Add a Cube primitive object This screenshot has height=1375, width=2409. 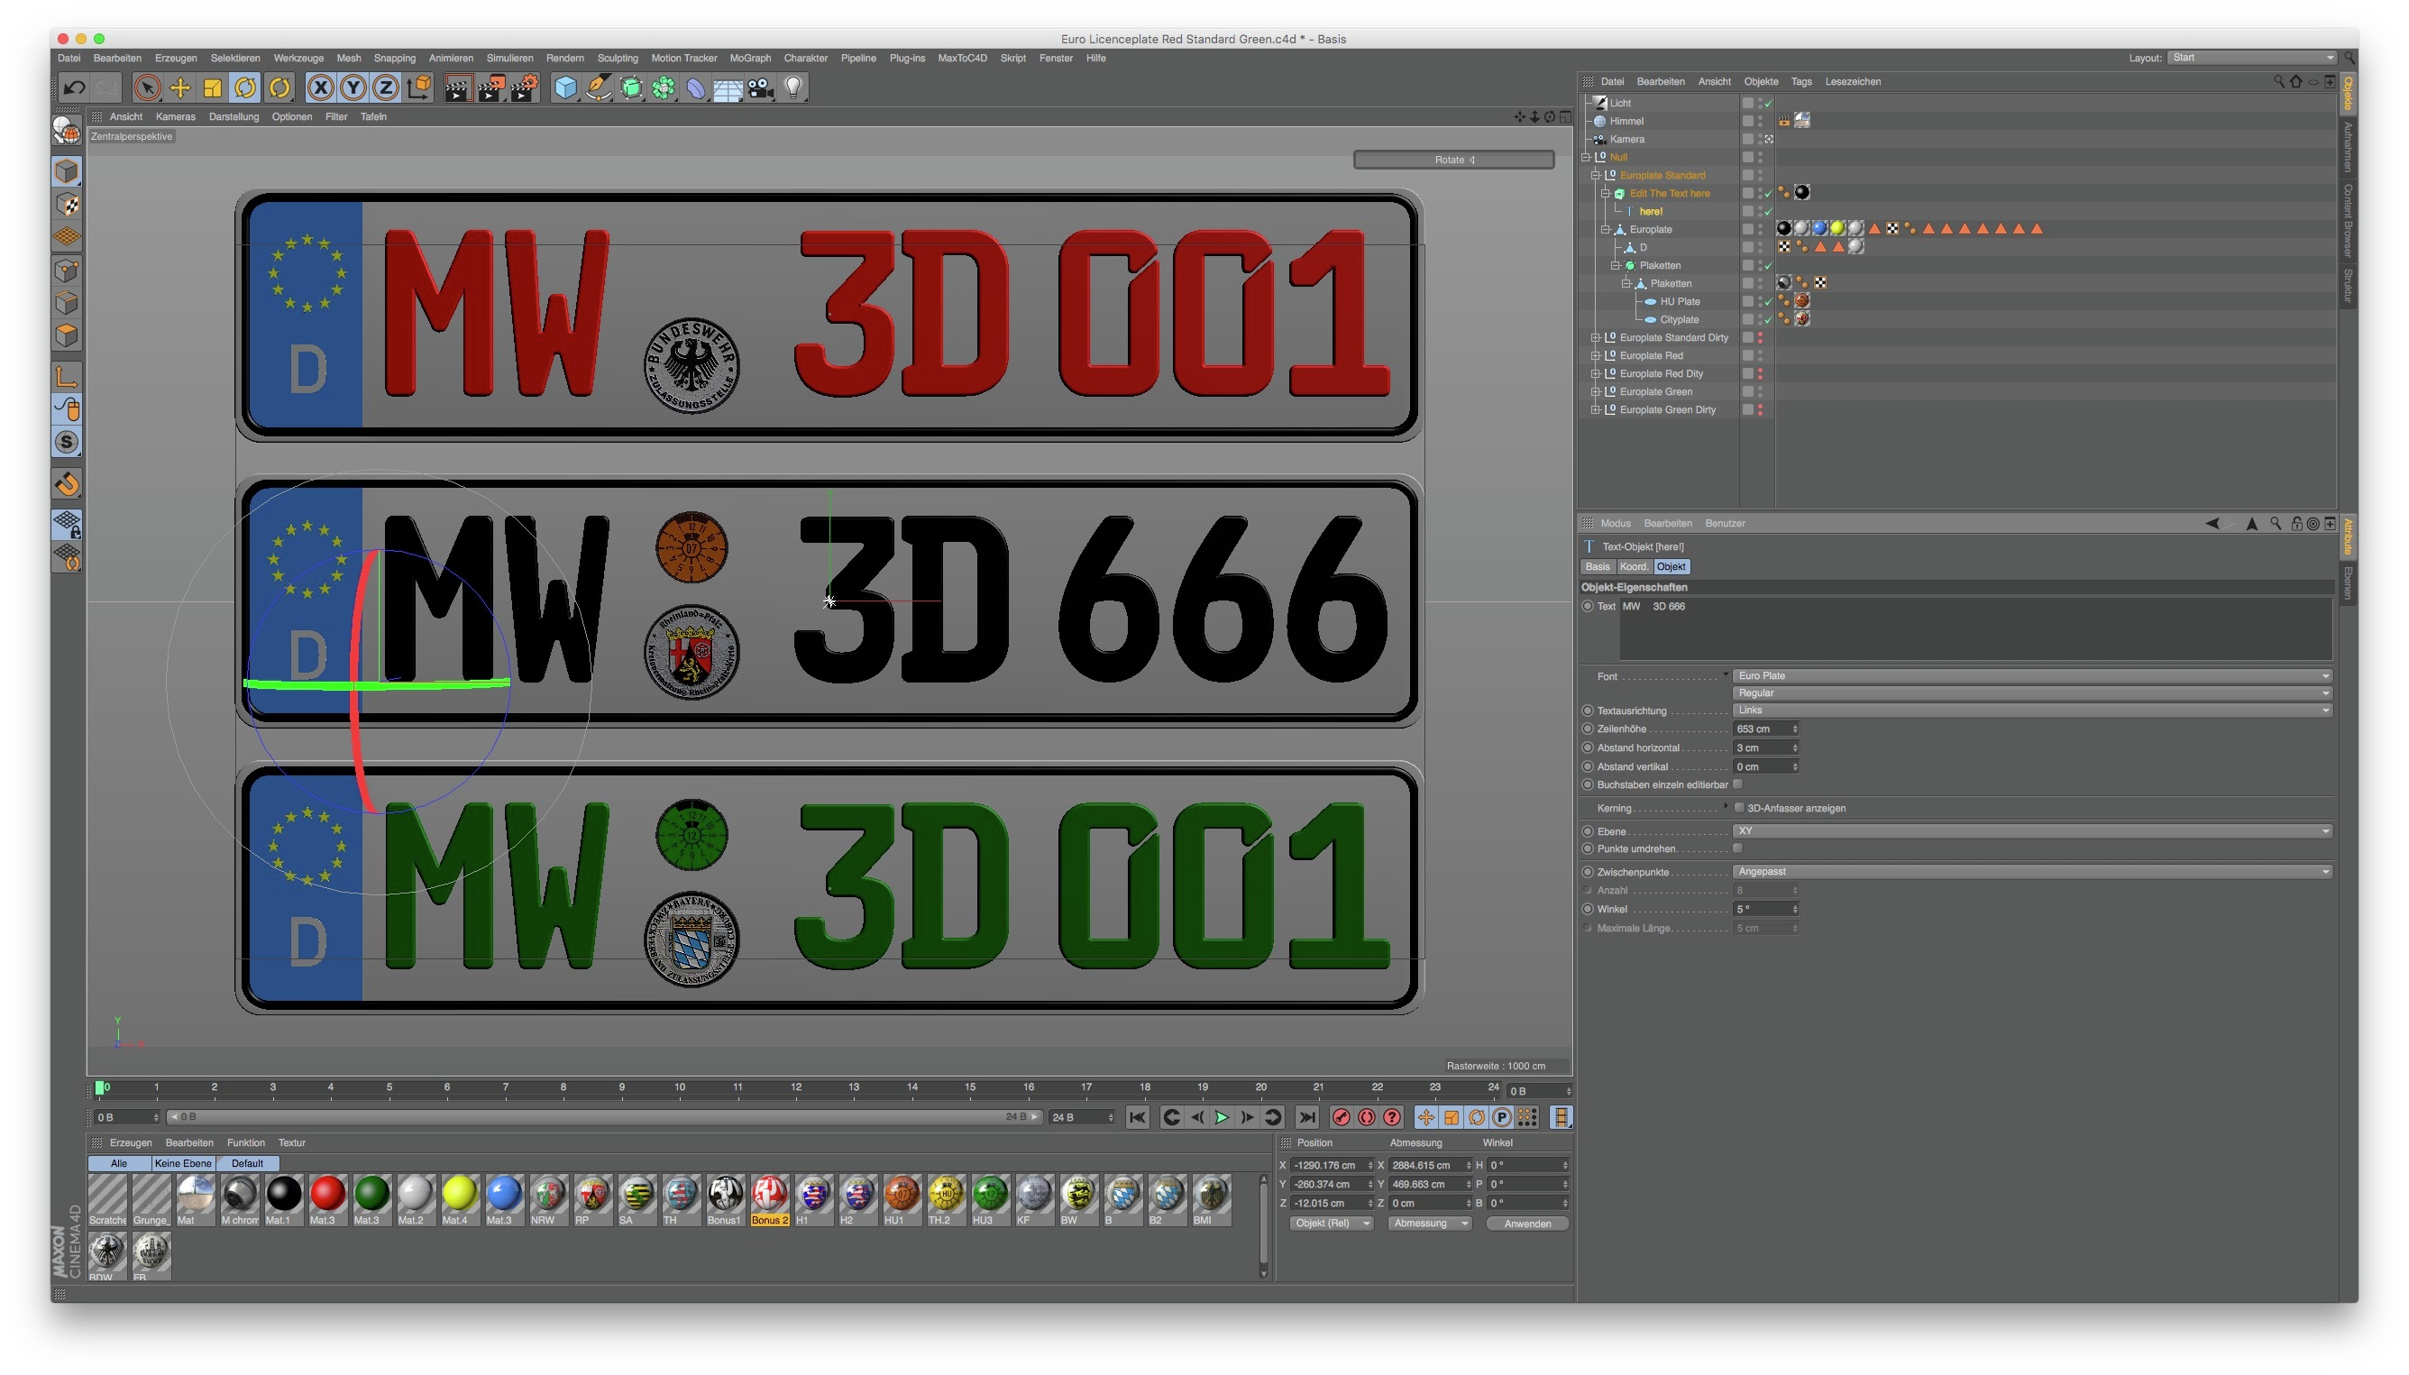tap(564, 87)
